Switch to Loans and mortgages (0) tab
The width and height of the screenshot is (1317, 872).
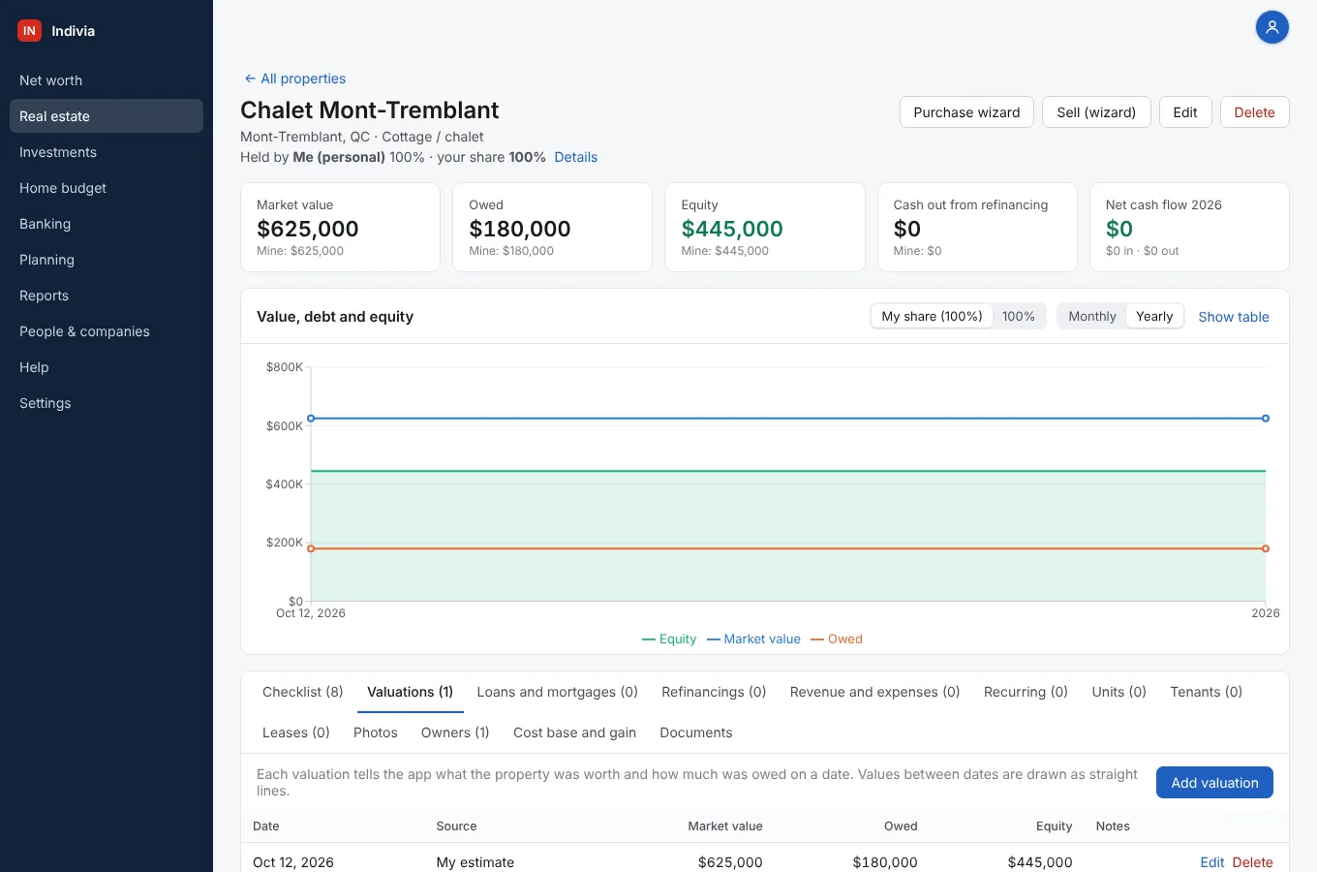pos(557,692)
